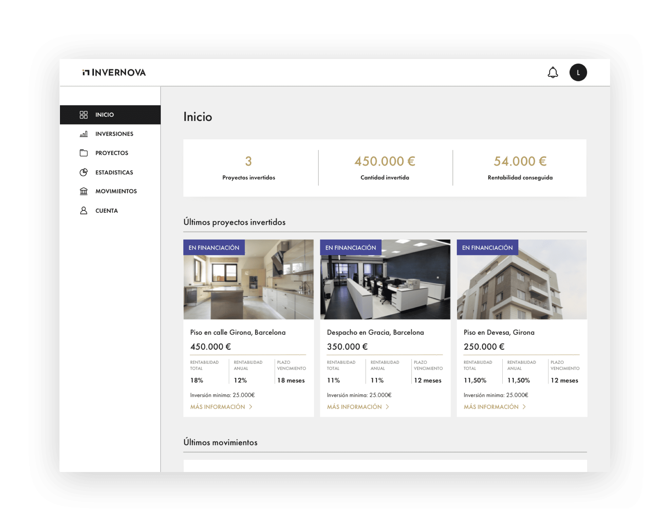Click the Movimientos bank building icon
668x531 pixels.
pyautogui.click(x=83, y=191)
